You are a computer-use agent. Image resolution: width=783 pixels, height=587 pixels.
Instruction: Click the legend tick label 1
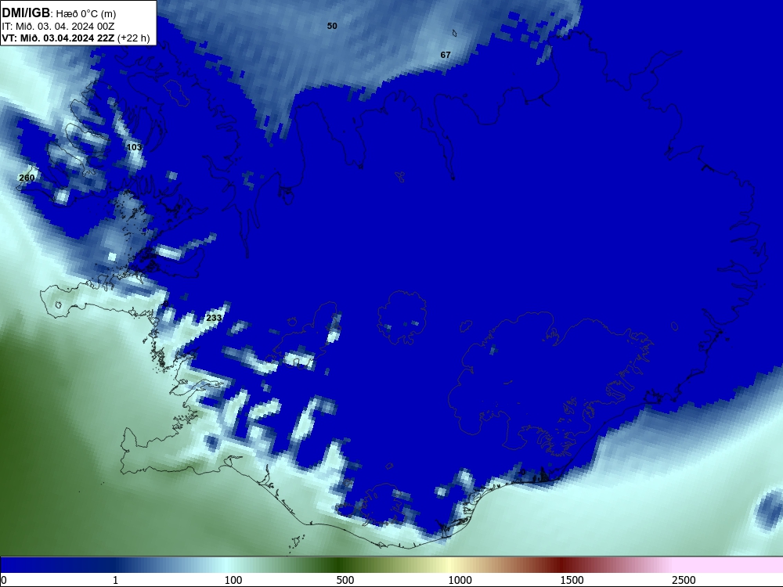coord(115,580)
